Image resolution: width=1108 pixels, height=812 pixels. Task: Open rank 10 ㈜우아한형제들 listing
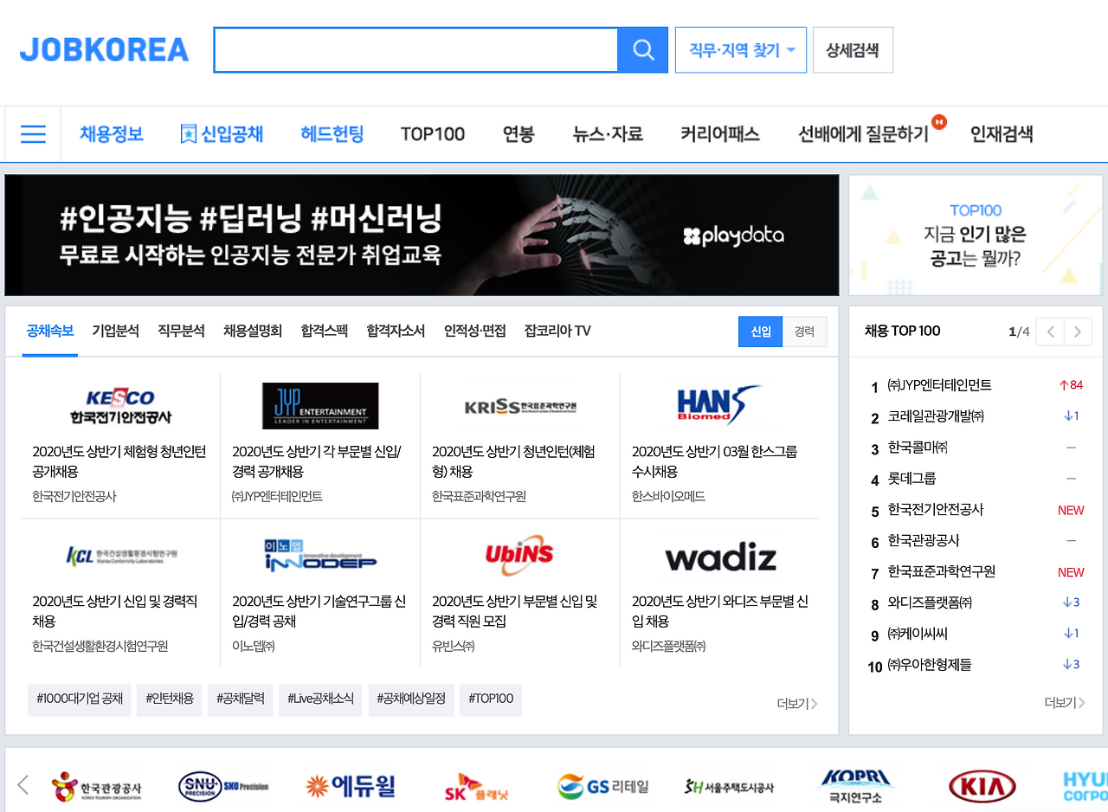930,666
